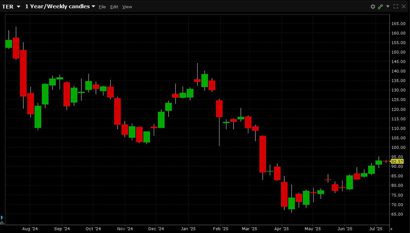Open chart settings gear icon
Viewport: 410px width, 233px height.
click(x=373, y=7)
